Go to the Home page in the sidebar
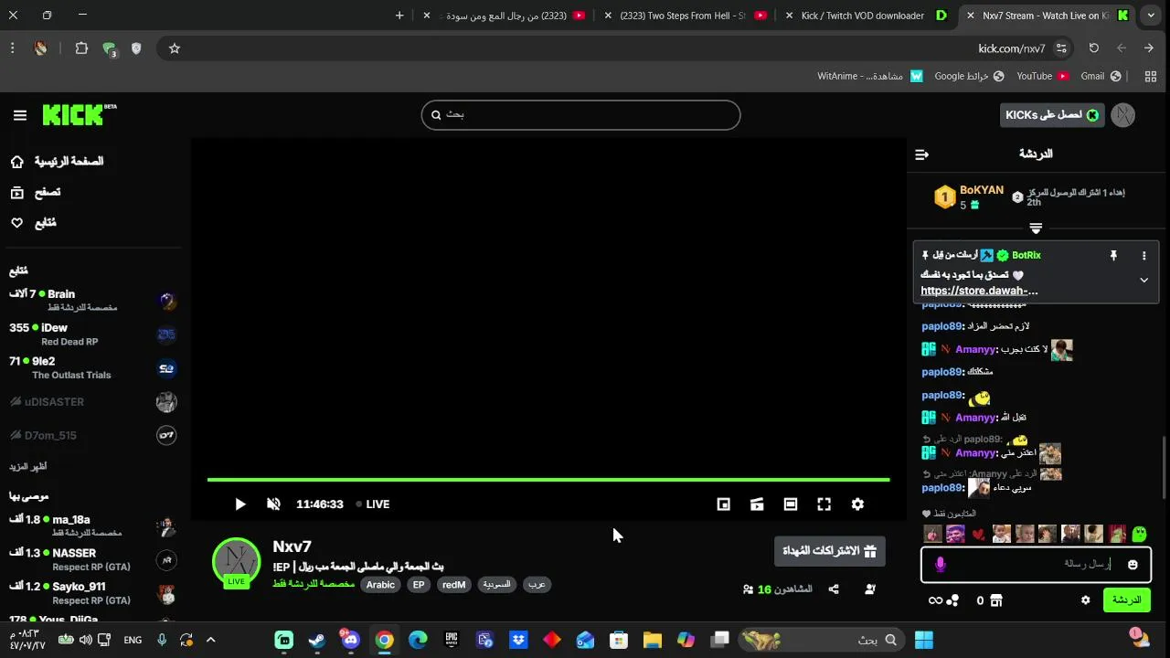 57,162
